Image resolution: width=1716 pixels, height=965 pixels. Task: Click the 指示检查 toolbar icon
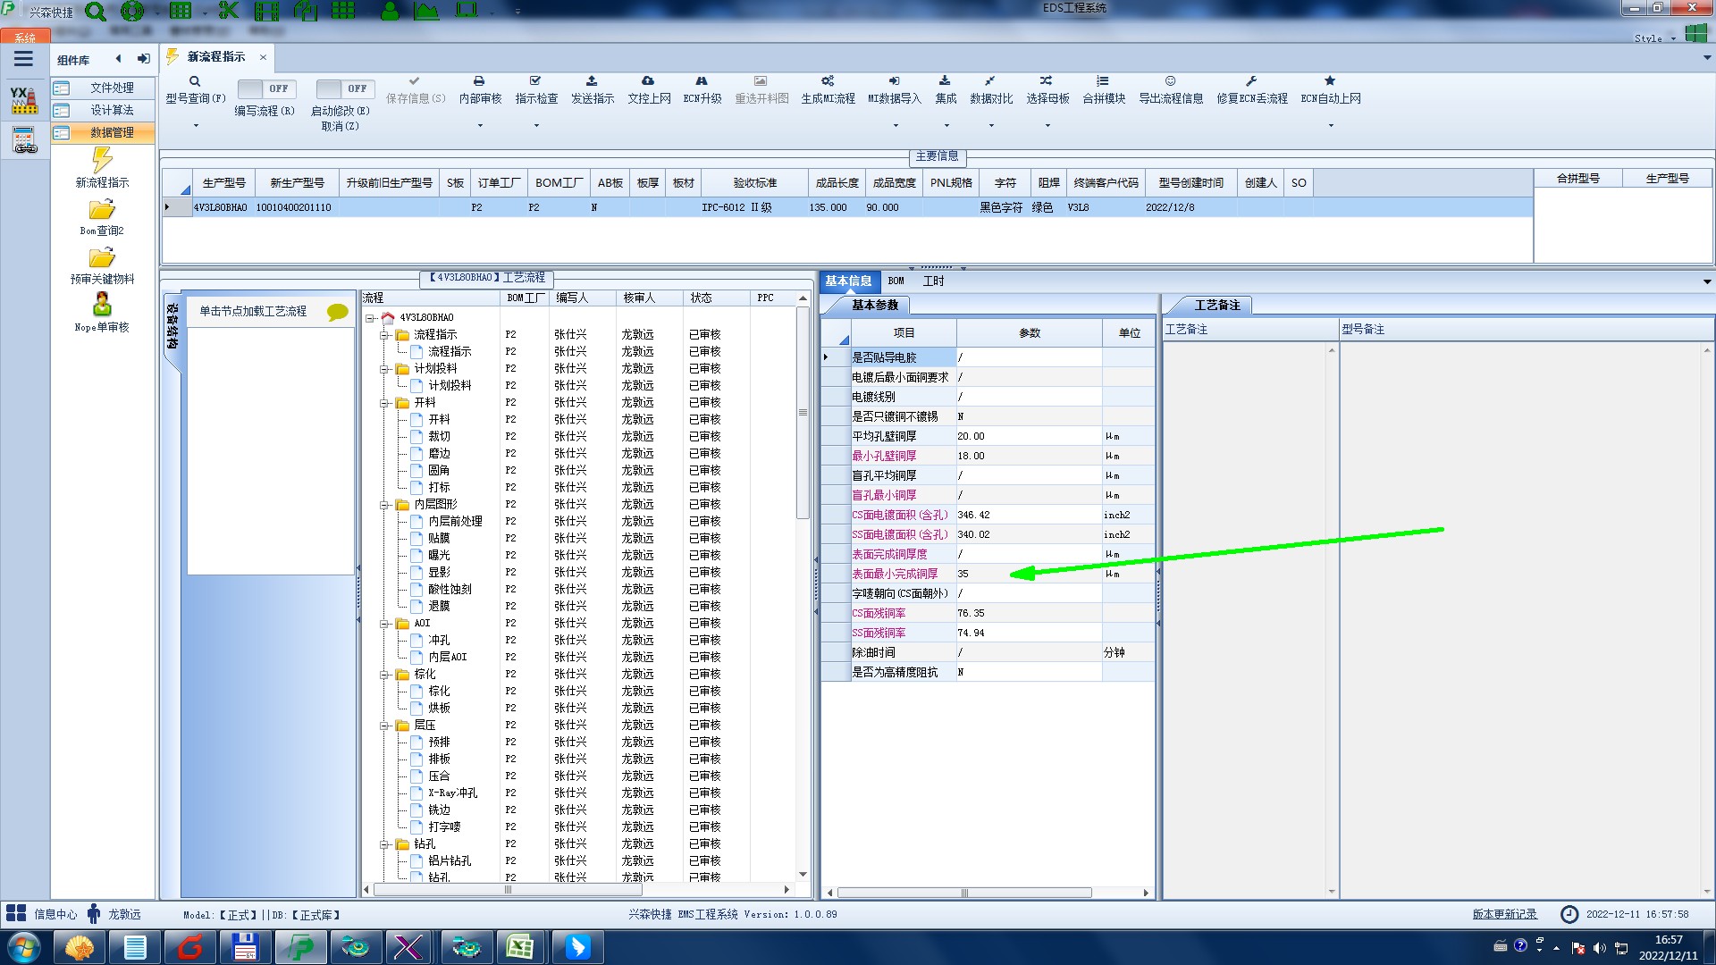coord(535,81)
